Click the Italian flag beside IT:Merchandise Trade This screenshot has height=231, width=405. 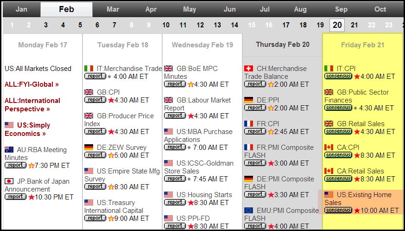pyautogui.click(x=89, y=68)
